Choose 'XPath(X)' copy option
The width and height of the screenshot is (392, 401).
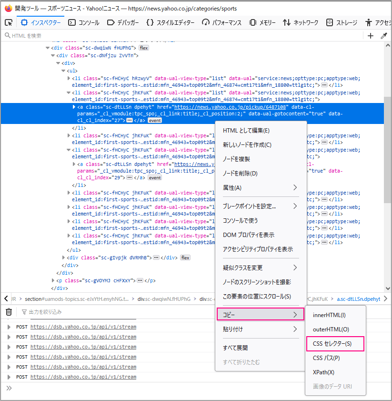(335, 372)
